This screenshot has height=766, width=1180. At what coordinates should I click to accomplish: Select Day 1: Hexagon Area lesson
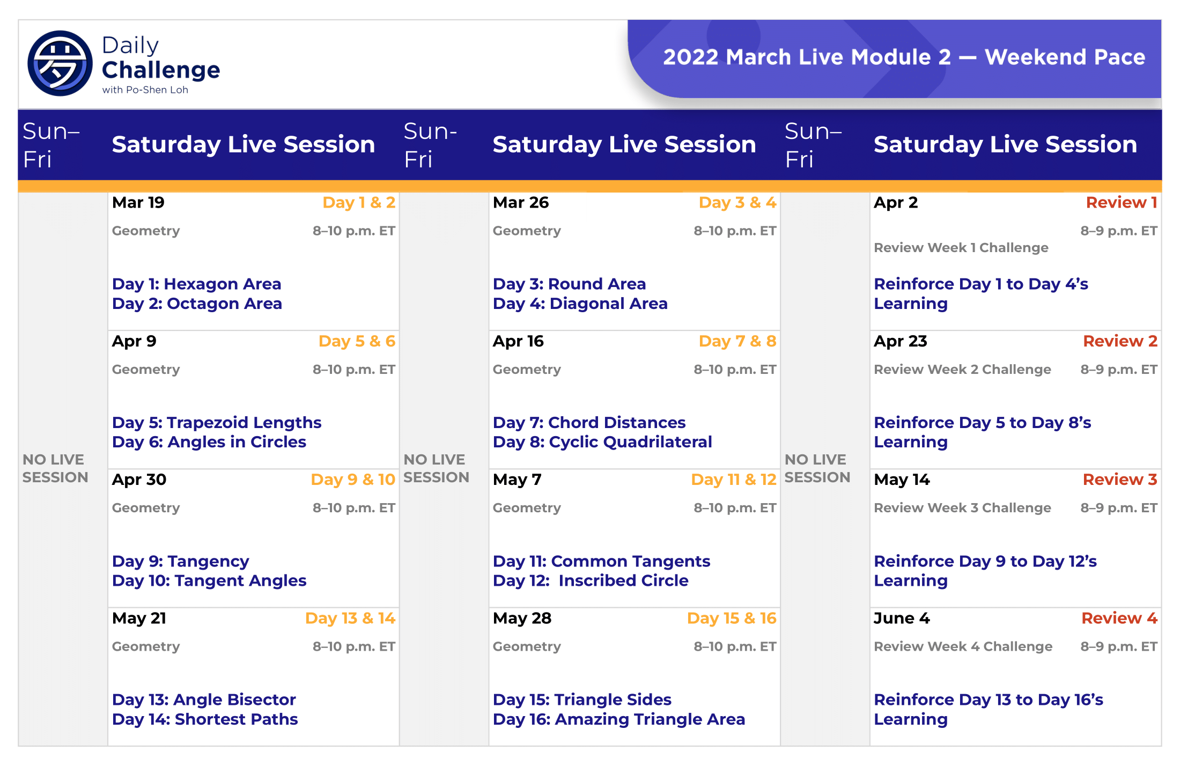coord(196,284)
